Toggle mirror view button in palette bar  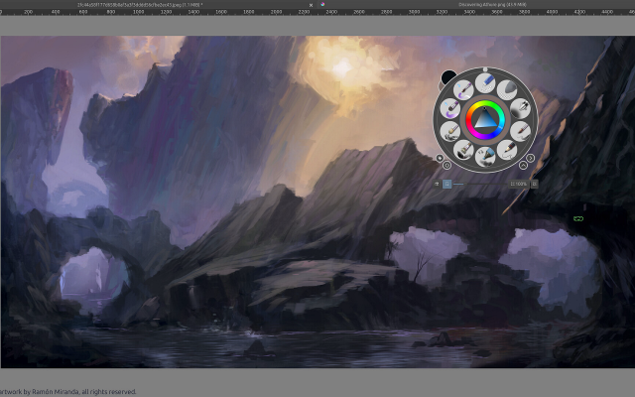pyautogui.click(x=437, y=184)
